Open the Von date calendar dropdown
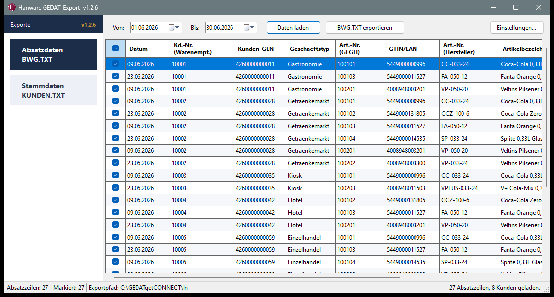Viewport: 554px width, 297px height. (x=174, y=28)
